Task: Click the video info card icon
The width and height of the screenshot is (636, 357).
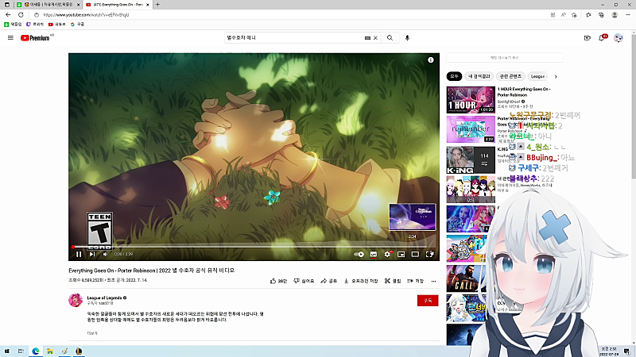Action: coord(431,60)
